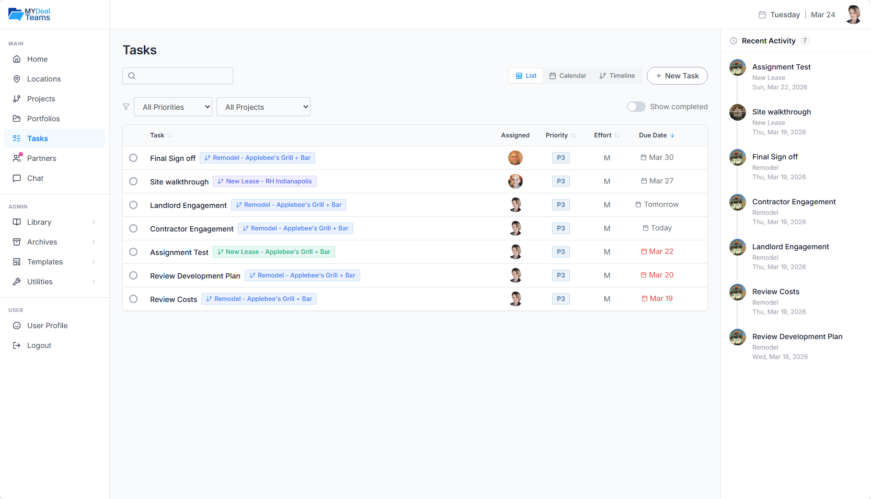Mark Review Development Plan complete
Image resolution: width=871 pixels, height=499 pixels.
click(133, 275)
